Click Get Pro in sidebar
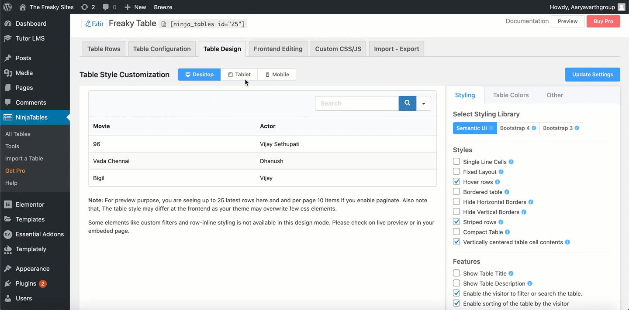Image resolution: width=629 pixels, height=310 pixels. click(x=15, y=170)
